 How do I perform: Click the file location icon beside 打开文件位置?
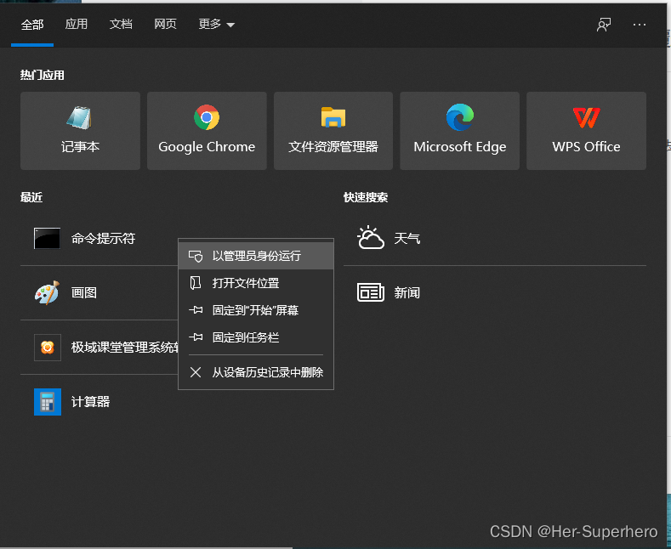(196, 283)
